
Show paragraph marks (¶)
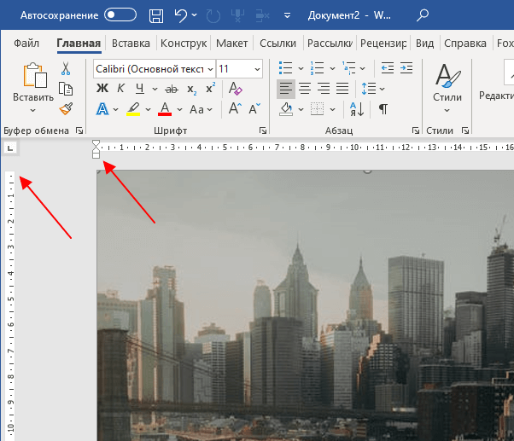click(383, 108)
